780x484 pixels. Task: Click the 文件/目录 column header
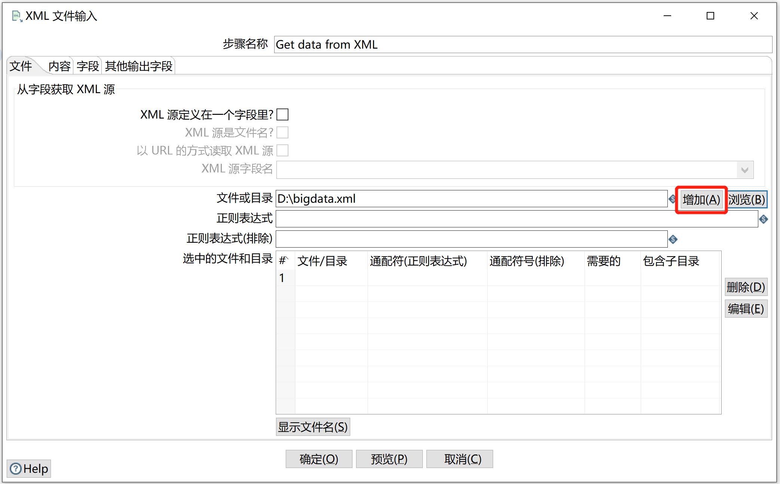331,261
